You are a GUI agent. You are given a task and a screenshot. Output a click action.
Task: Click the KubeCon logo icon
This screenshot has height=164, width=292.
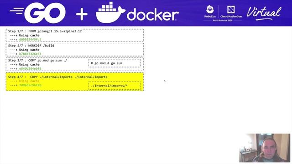pyautogui.click(x=210, y=9)
